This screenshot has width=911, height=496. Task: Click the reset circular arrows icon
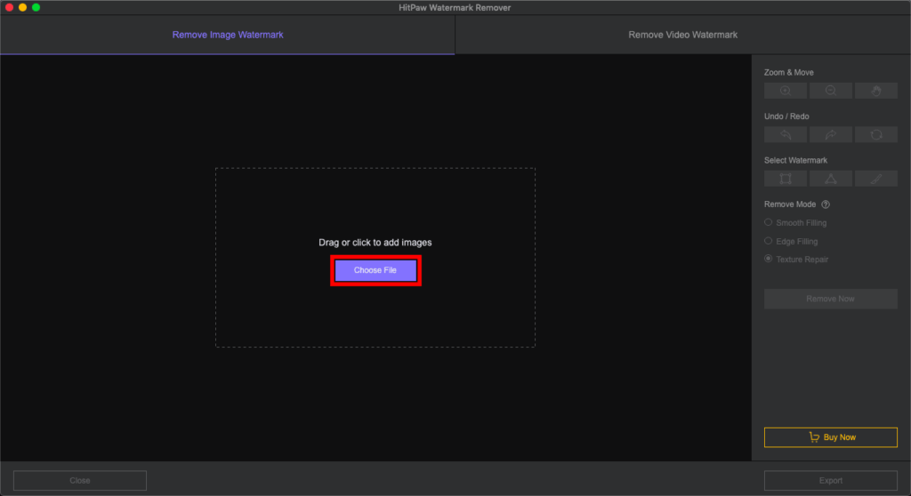(x=876, y=135)
